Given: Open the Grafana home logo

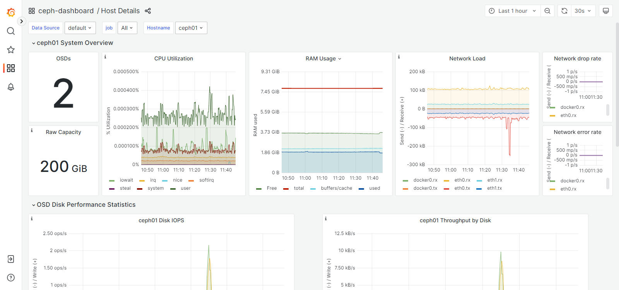Looking at the screenshot, I should [11, 12].
